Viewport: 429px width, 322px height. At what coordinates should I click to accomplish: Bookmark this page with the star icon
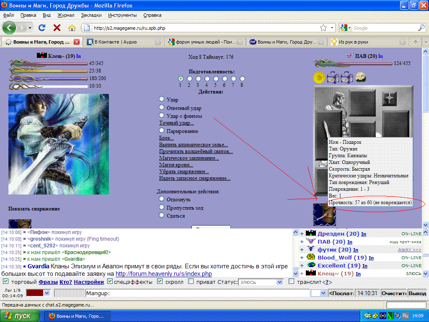tap(323, 28)
